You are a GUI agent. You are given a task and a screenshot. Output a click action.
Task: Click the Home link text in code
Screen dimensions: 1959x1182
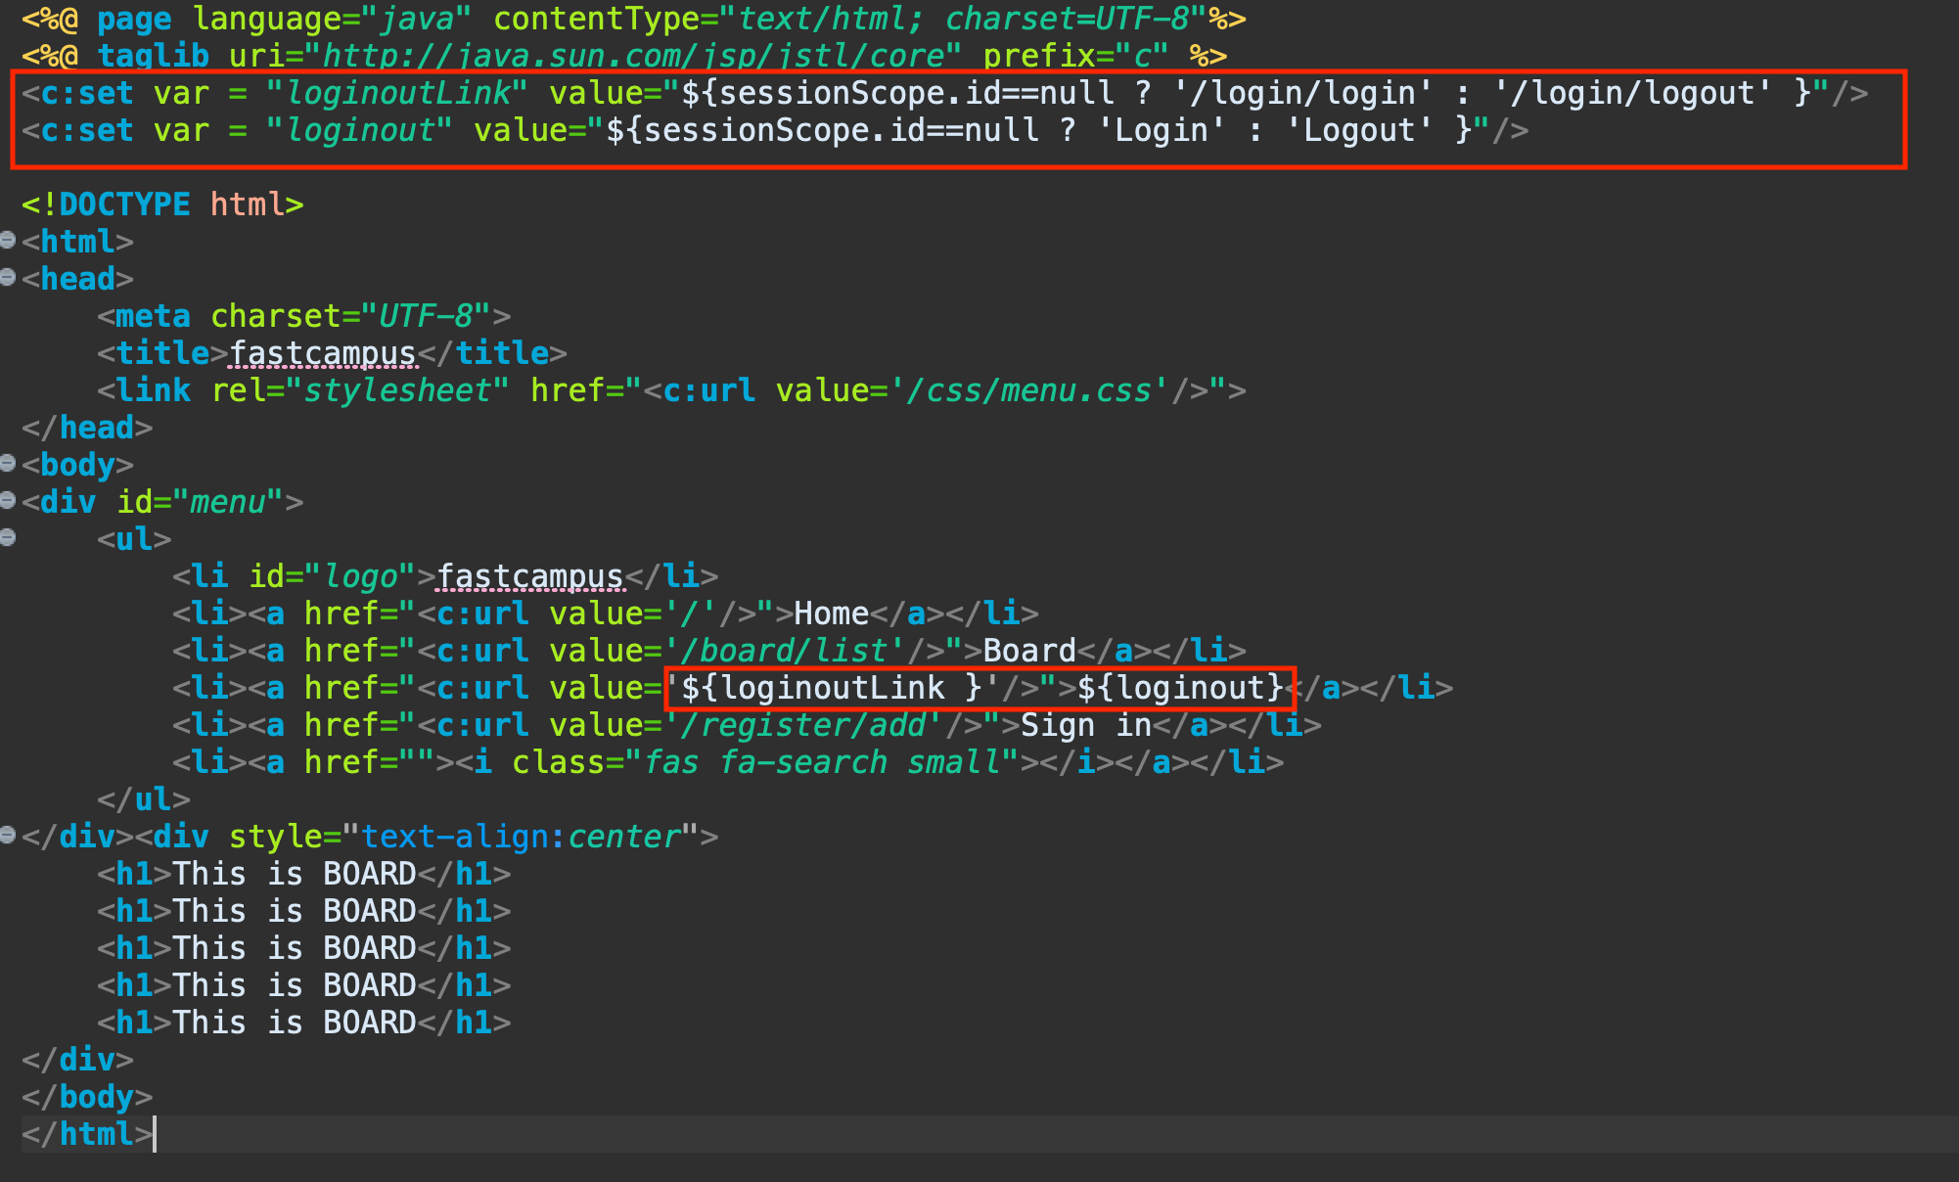pos(831,614)
